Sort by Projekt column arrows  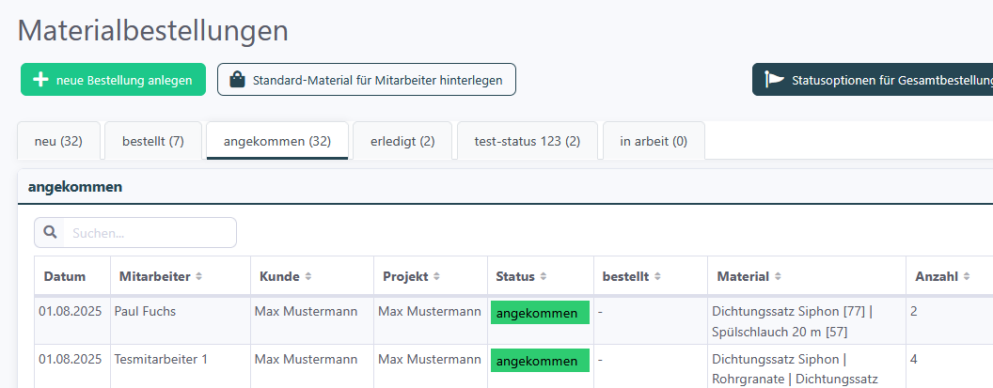tap(437, 276)
